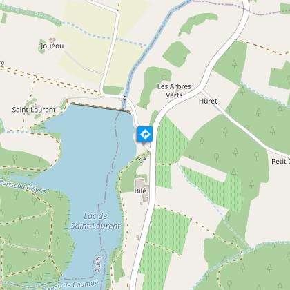This screenshot has width=290, height=290.
Task: Click the vineyard patch east of the marker
Action: point(172,139)
